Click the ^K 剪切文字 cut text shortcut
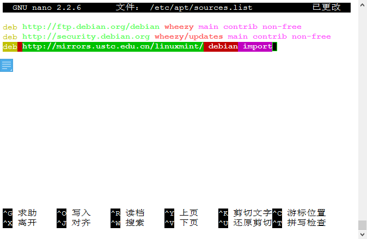Viewport: 367px width, 239px height. pyautogui.click(x=244, y=213)
